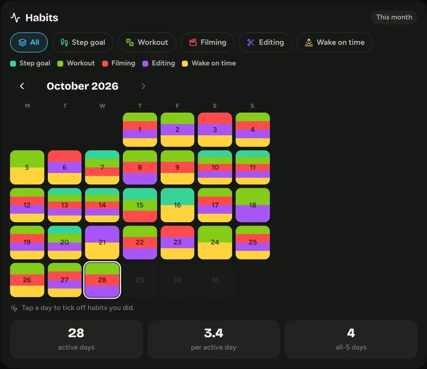Select the highlighted day 28 tile

pyautogui.click(x=102, y=280)
